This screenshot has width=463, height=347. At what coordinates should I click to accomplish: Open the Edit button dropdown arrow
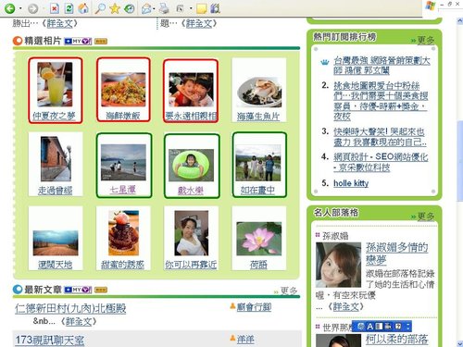pyautogui.click(x=191, y=8)
